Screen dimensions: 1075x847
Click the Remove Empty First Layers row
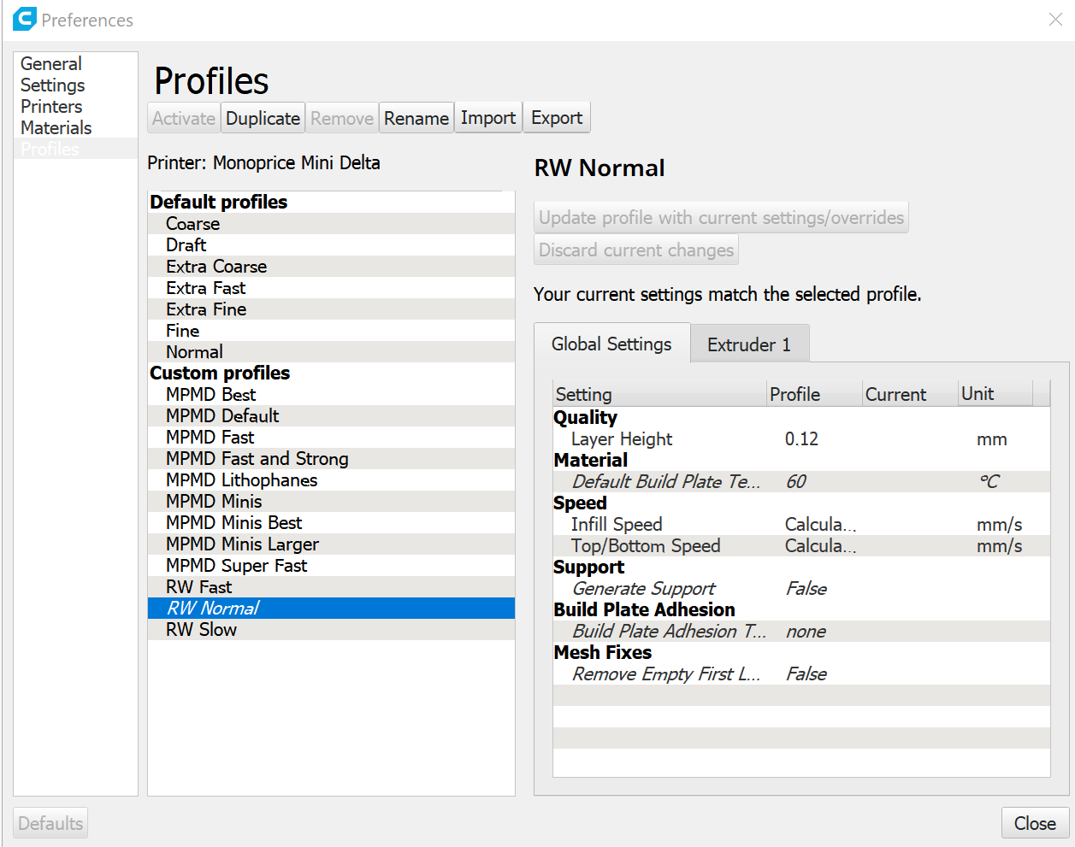[x=801, y=673]
